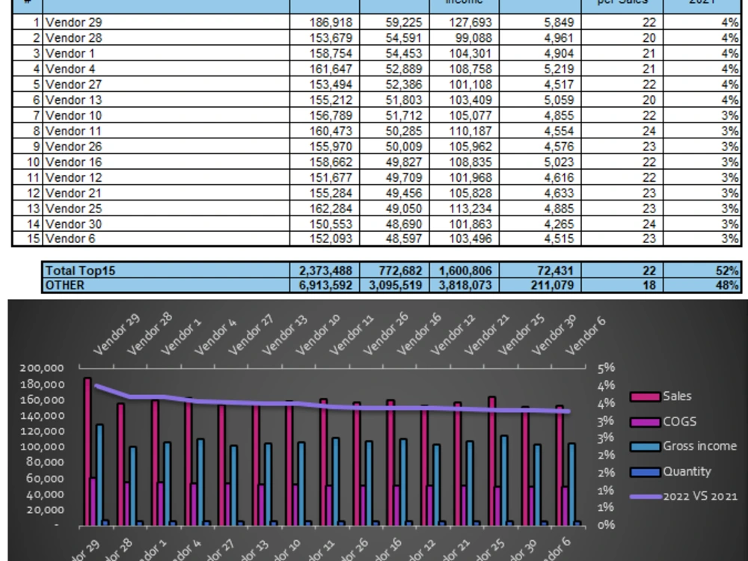748x561 pixels.
Task: Select the COGS value 59,225
Action: [394, 22]
